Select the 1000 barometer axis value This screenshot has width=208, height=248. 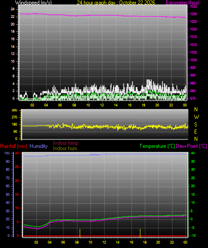(194, 60)
